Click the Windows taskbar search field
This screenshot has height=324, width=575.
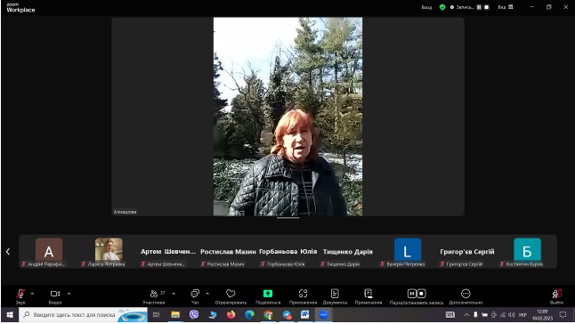84,315
